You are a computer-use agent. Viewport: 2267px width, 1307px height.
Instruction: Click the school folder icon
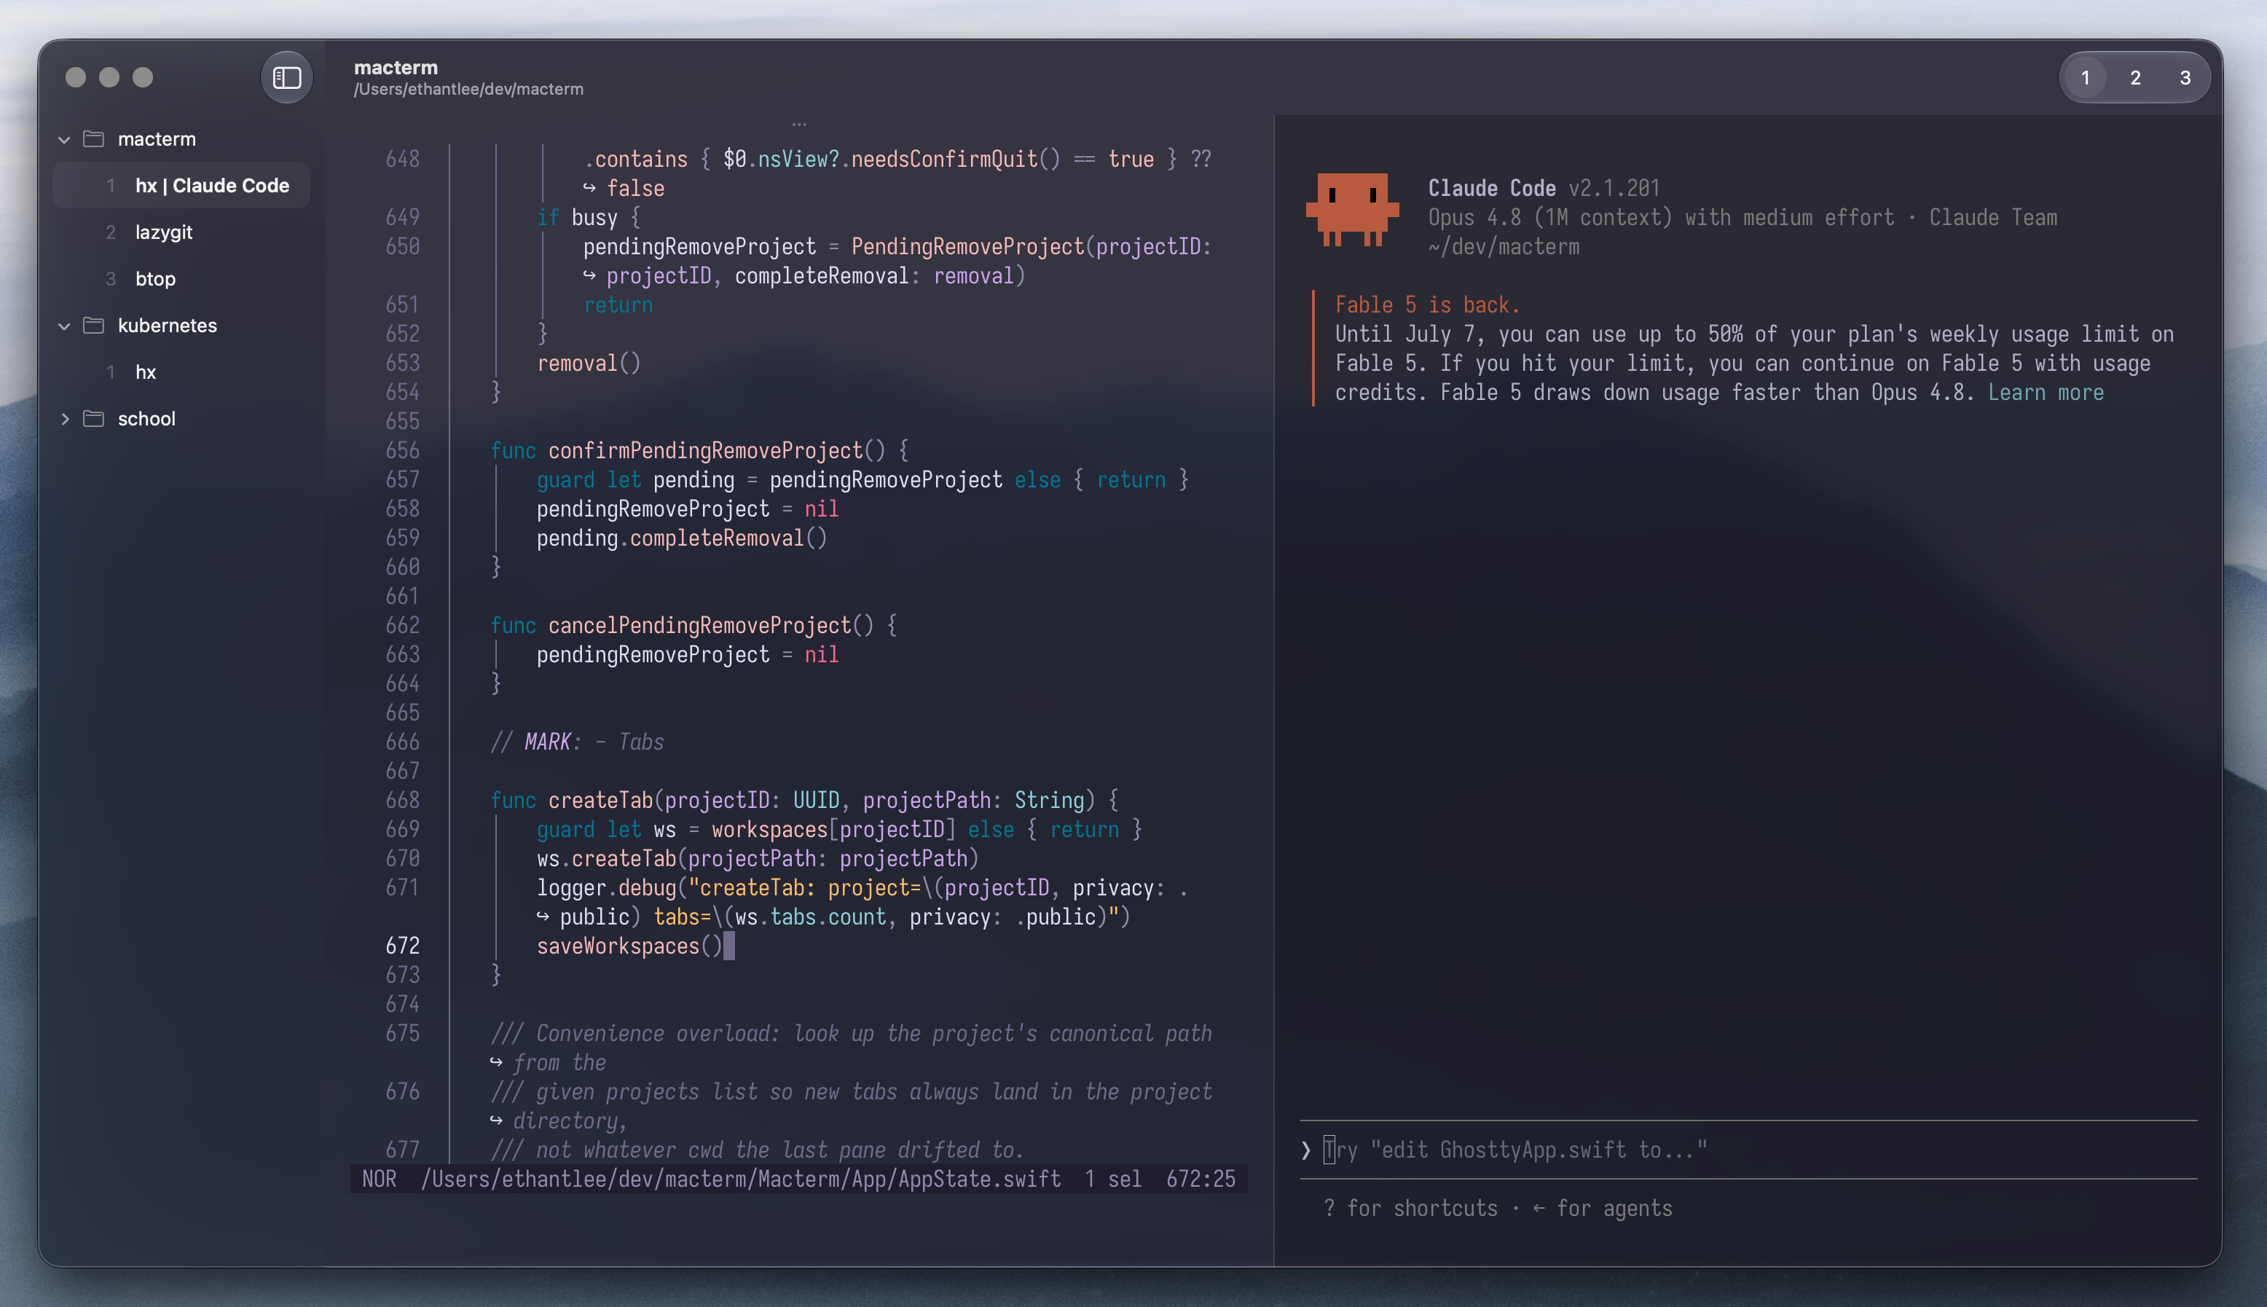93,418
